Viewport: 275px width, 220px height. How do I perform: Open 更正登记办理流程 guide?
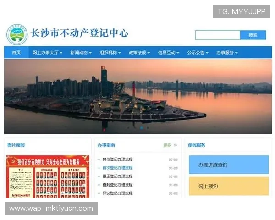117,176
